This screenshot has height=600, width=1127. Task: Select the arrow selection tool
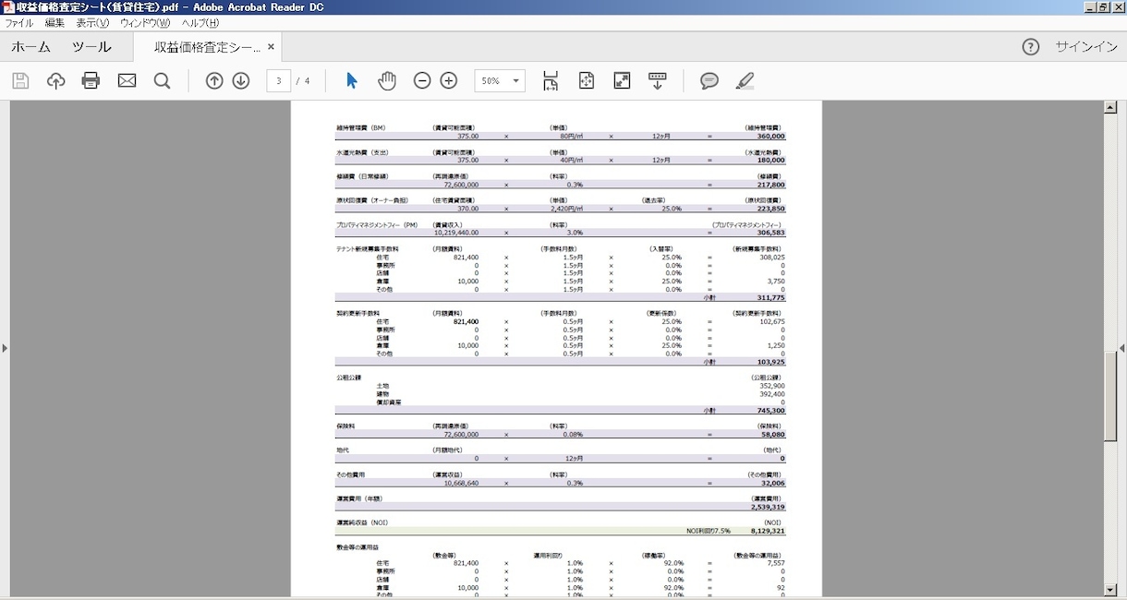[351, 81]
